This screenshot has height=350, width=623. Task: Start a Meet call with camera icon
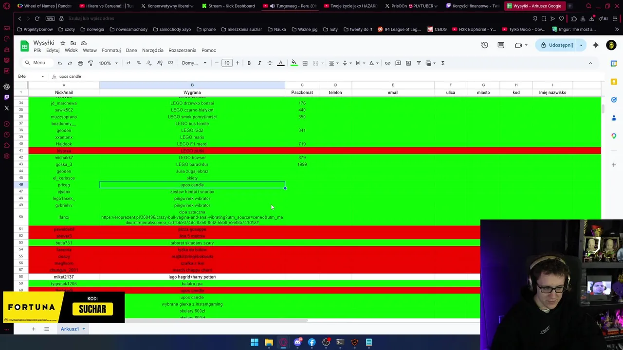(x=518, y=45)
